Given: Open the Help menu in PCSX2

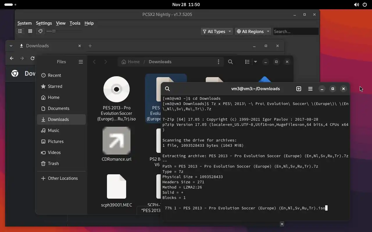Looking at the screenshot, I should 89,23.
